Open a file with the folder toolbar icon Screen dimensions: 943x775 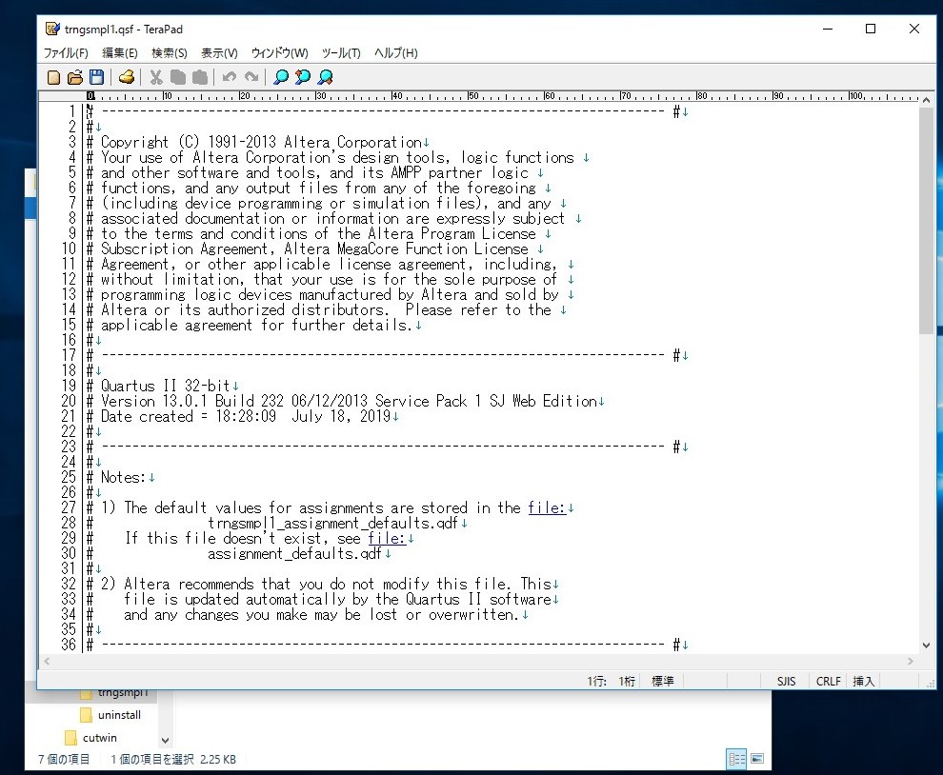point(75,77)
